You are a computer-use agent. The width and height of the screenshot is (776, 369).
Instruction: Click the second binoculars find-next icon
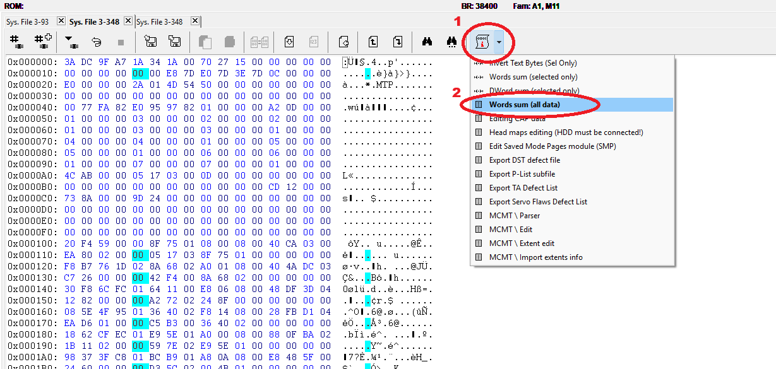[451, 42]
